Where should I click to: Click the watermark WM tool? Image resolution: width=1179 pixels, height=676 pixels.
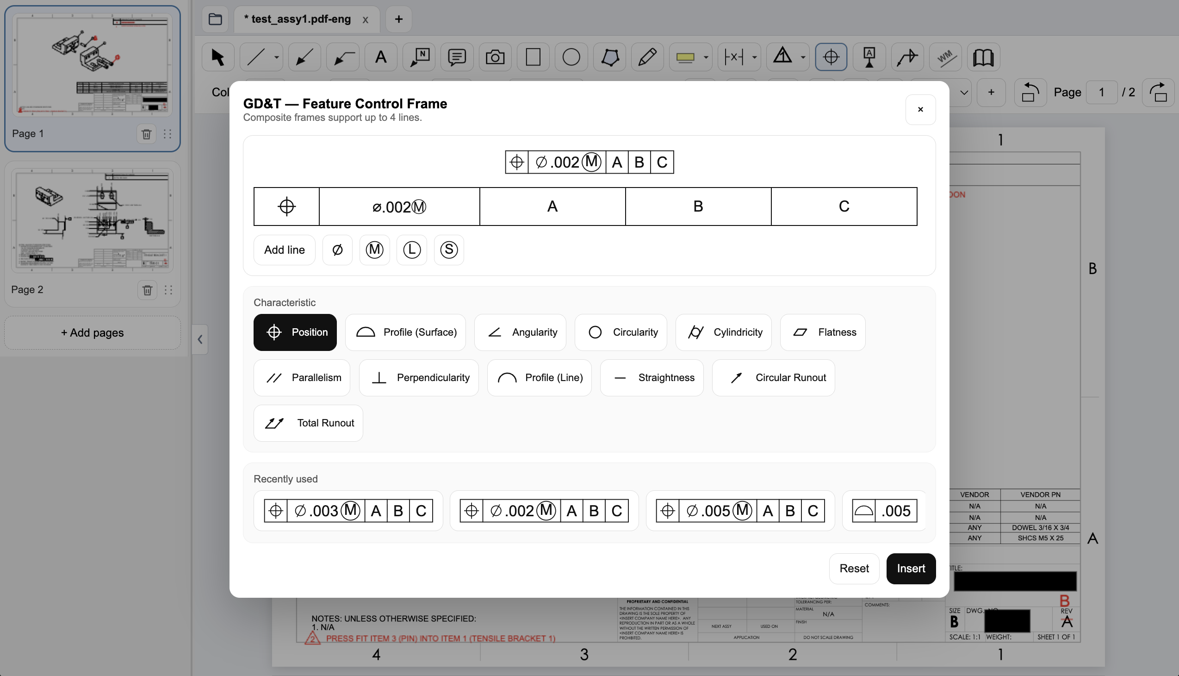(945, 57)
